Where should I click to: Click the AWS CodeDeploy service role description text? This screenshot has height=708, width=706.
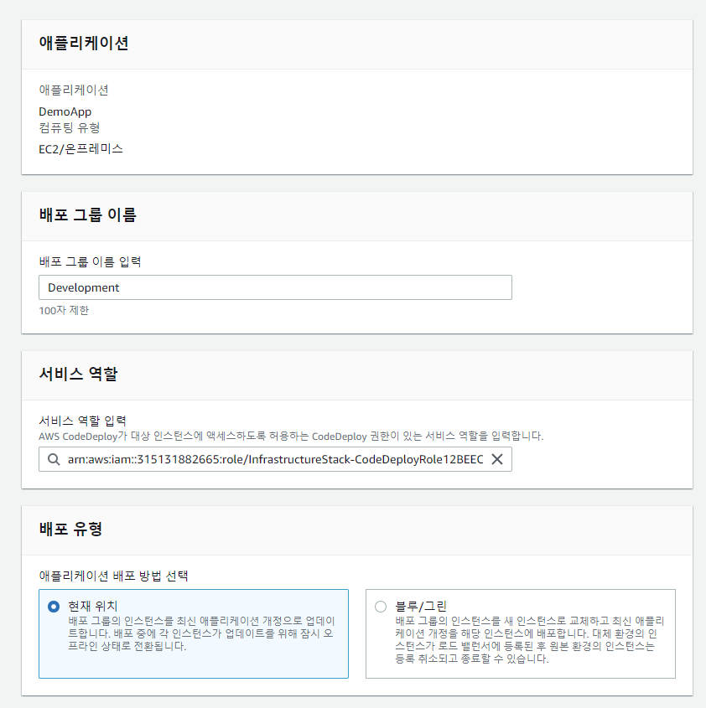click(x=291, y=437)
